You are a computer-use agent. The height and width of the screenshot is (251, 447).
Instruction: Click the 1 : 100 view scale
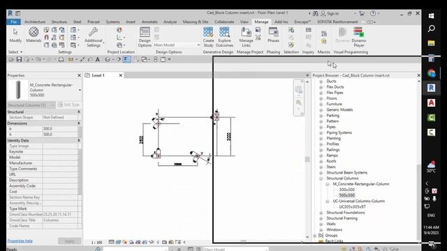[x=96, y=242]
